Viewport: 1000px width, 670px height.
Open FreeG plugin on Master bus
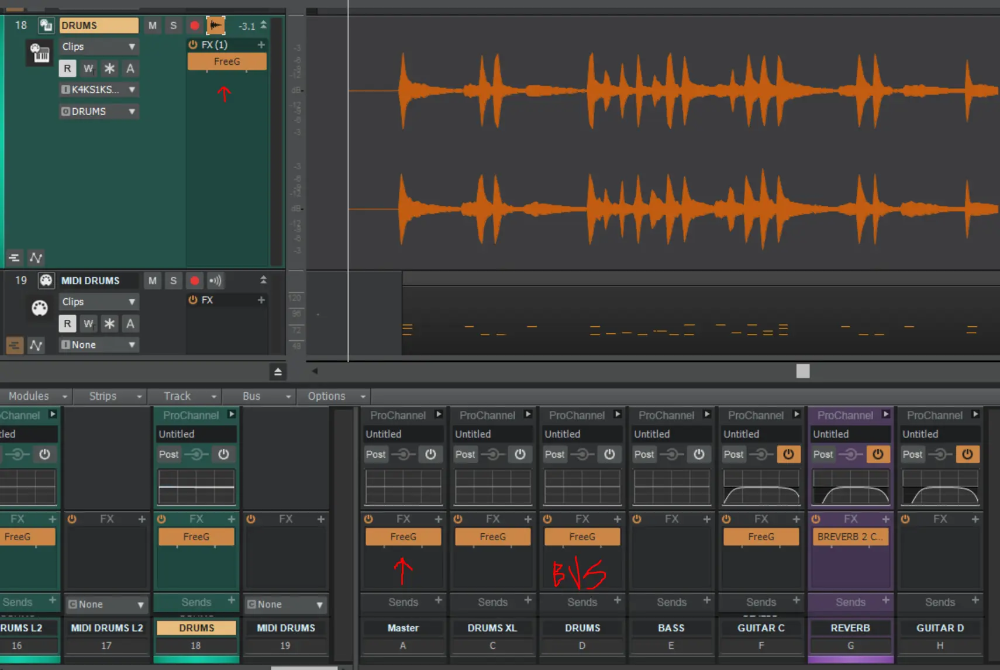click(404, 537)
